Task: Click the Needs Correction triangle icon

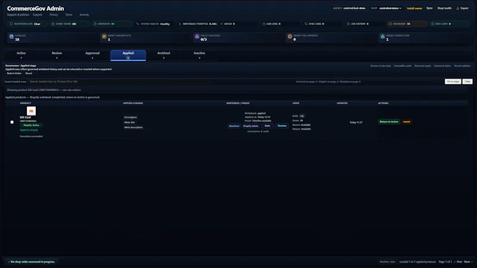Action: click(x=382, y=36)
